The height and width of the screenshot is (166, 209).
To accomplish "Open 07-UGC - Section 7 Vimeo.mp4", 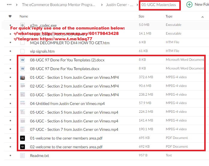I will point(74,129).
